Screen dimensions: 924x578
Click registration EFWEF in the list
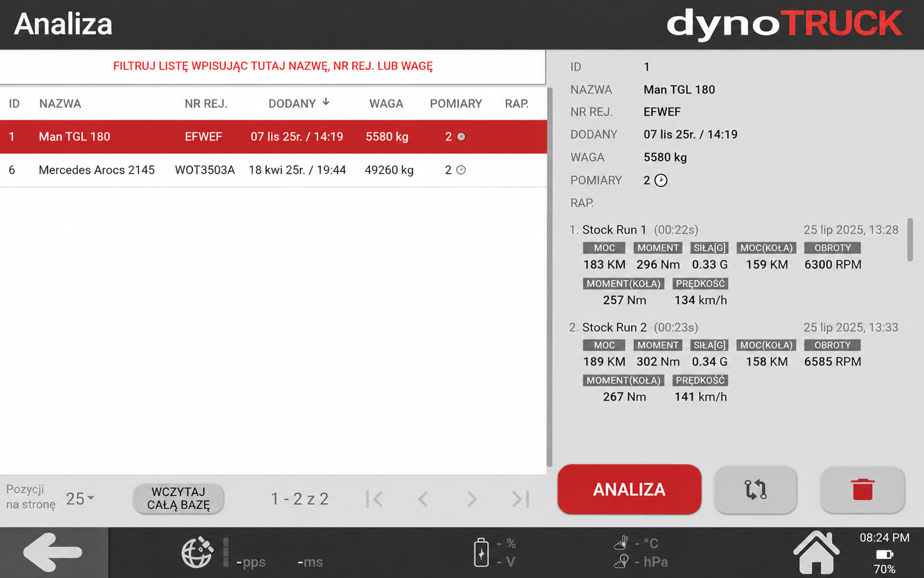point(203,137)
